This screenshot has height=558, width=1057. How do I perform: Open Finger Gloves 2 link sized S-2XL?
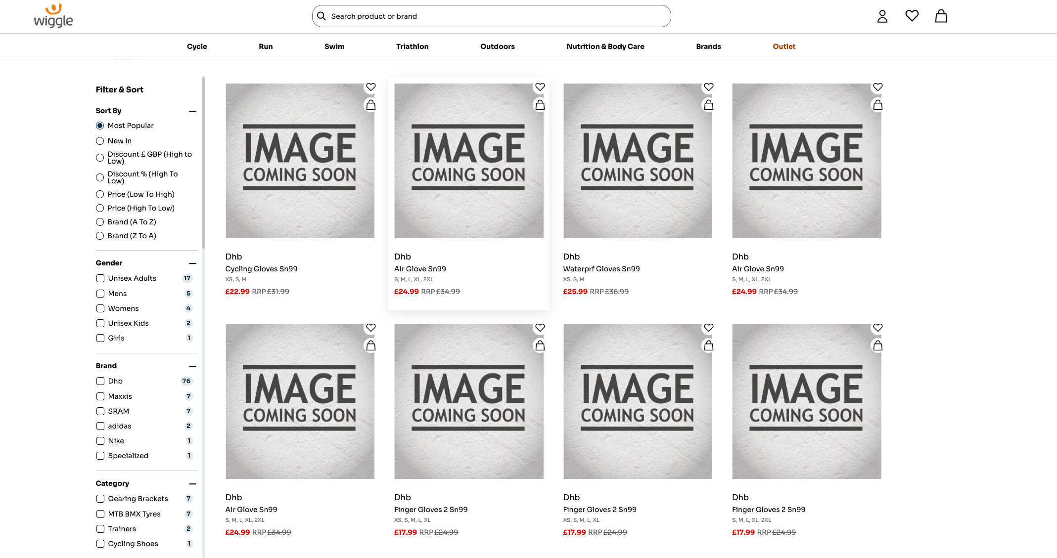[769, 510]
